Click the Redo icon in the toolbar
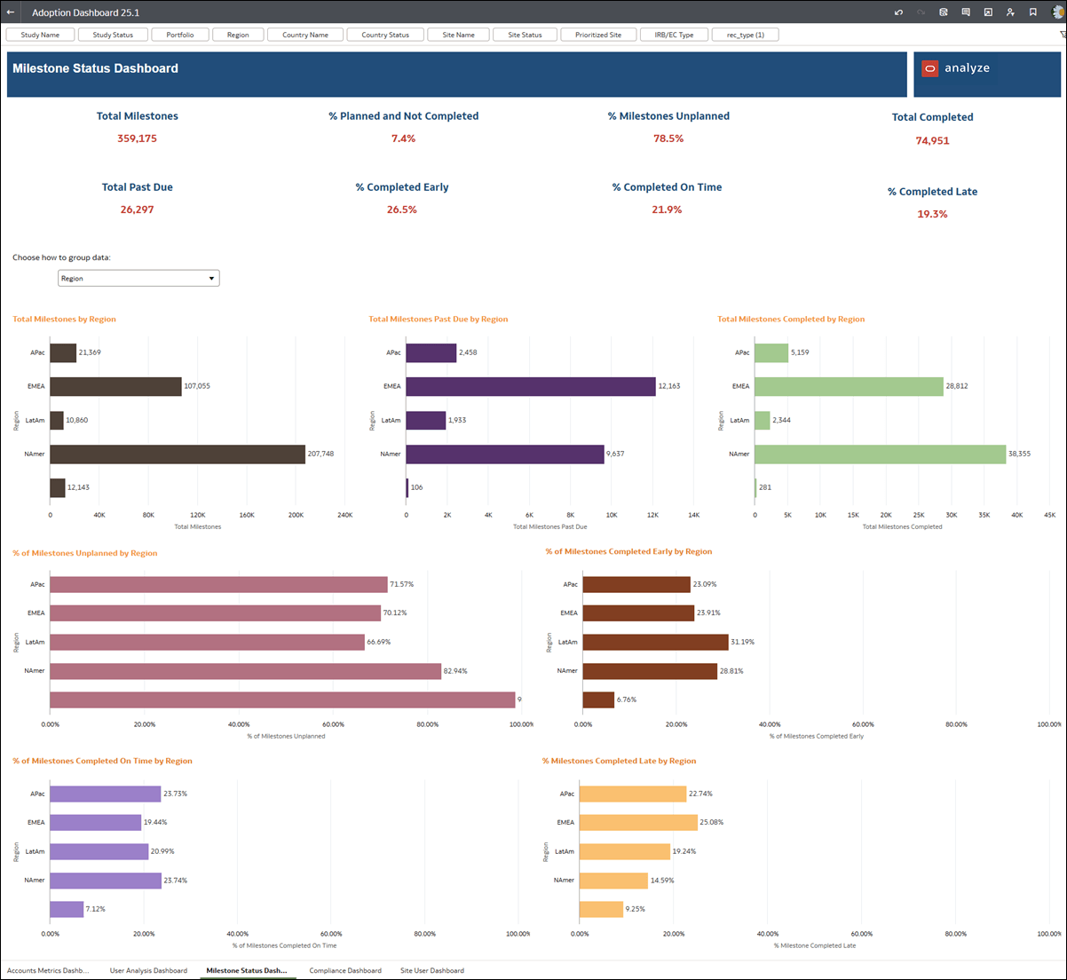The width and height of the screenshot is (1067, 980). click(x=921, y=12)
